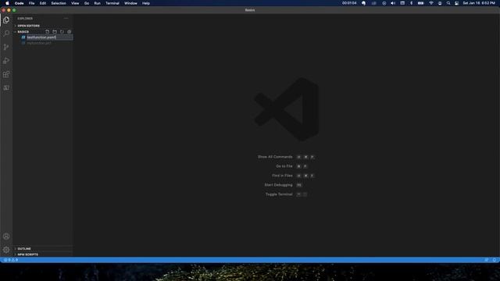Viewport: 500px width, 281px height.
Task: Click the New File icon in BASICS header
Action: click(47, 32)
